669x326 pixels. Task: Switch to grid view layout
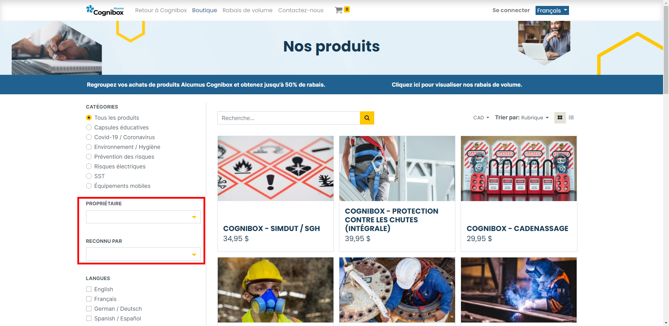(560, 118)
